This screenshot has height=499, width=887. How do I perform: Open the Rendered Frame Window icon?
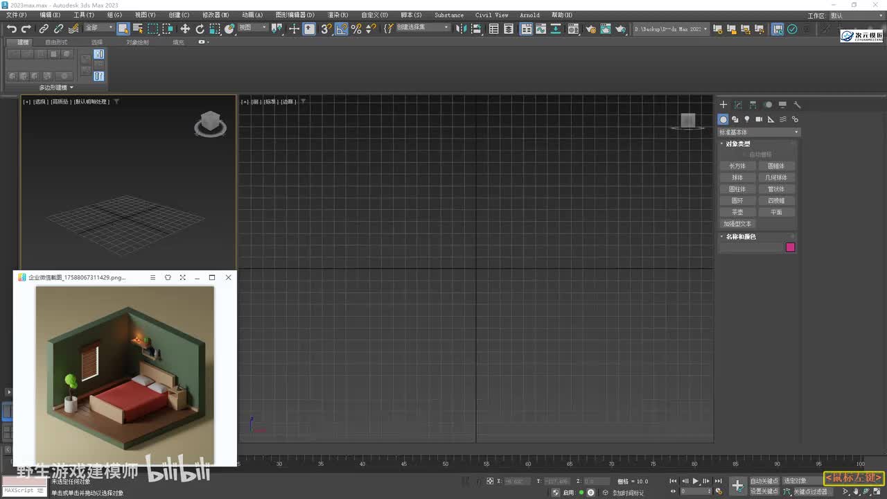click(x=606, y=28)
